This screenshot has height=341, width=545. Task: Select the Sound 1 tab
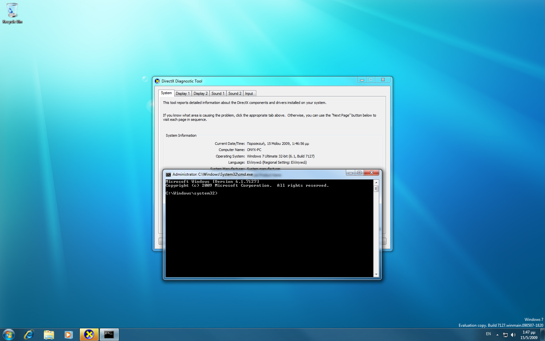(218, 94)
